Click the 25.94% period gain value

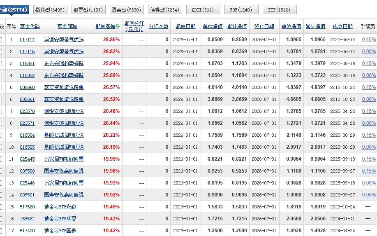click(111, 63)
